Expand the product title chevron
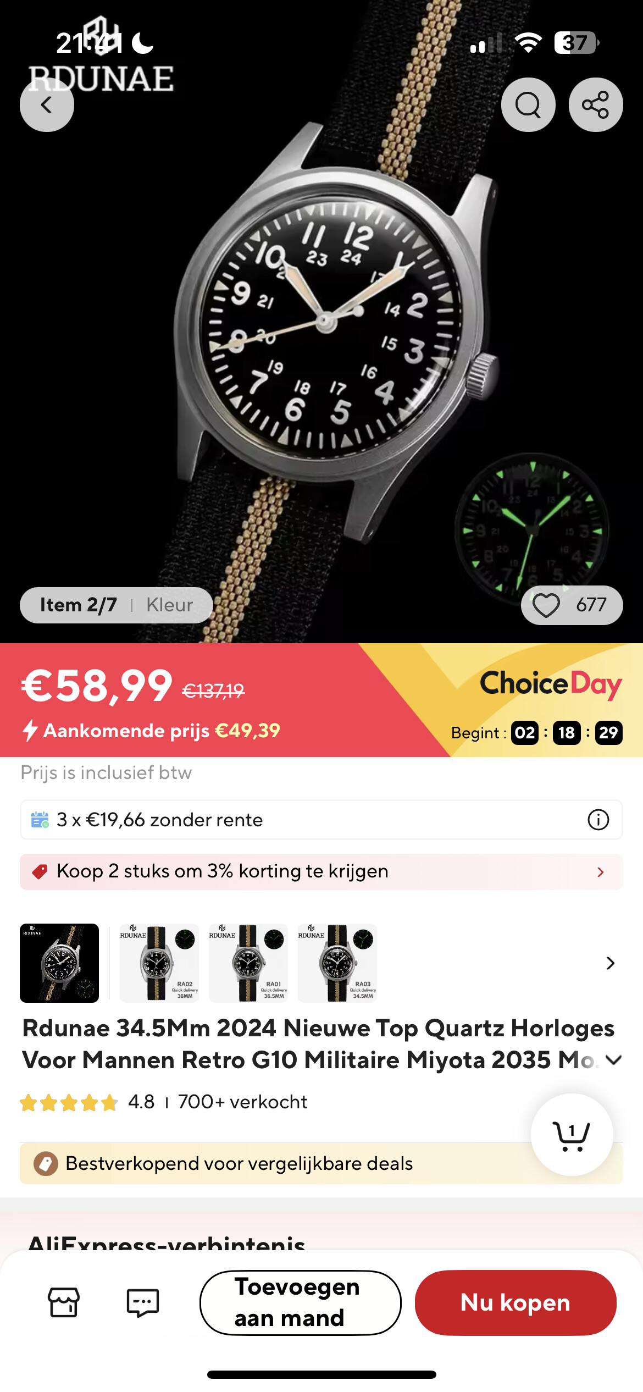Screen dimensions: 643x1392 pyautogui.click(x=613, y=1060)
